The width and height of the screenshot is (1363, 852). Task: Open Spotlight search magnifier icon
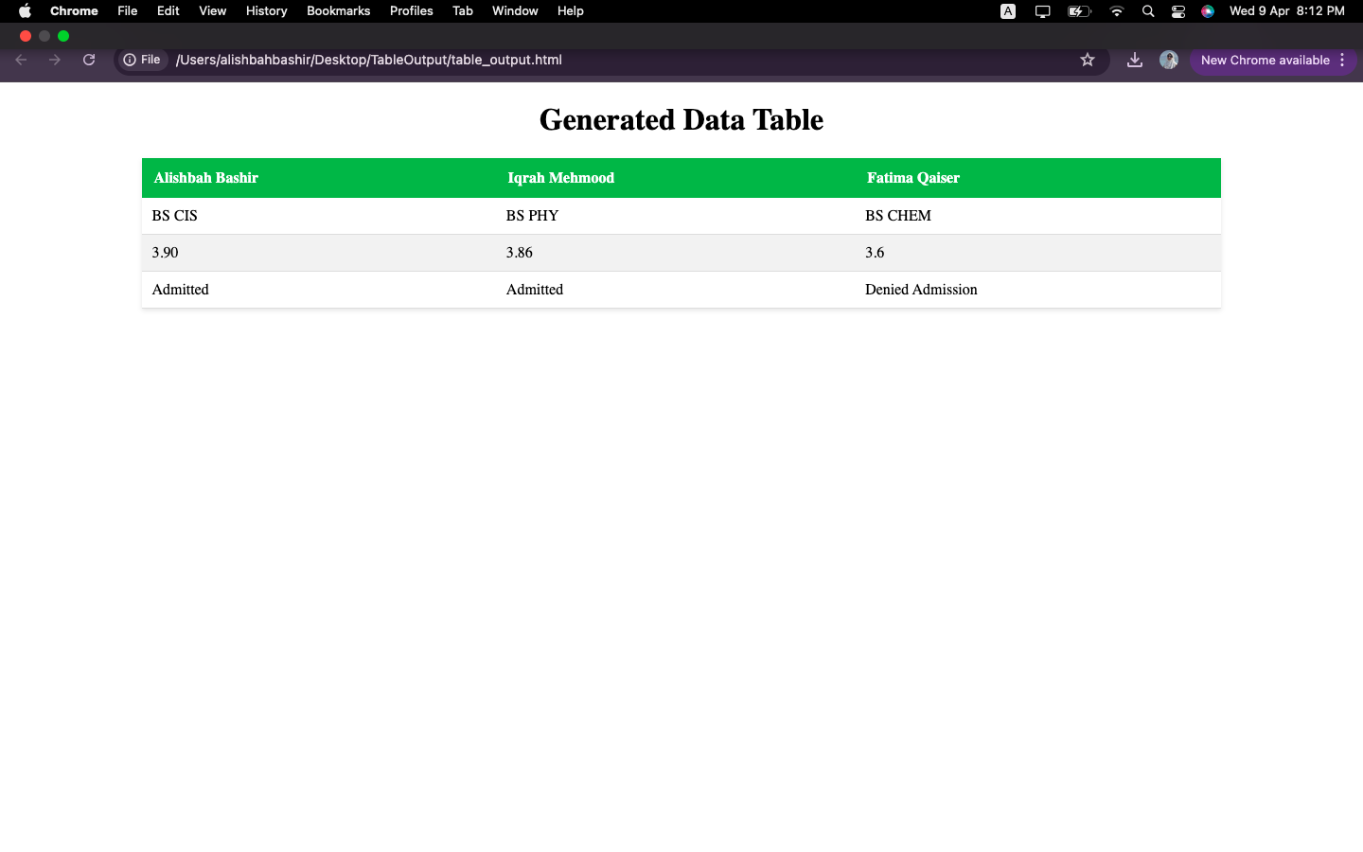[1148, 11]
